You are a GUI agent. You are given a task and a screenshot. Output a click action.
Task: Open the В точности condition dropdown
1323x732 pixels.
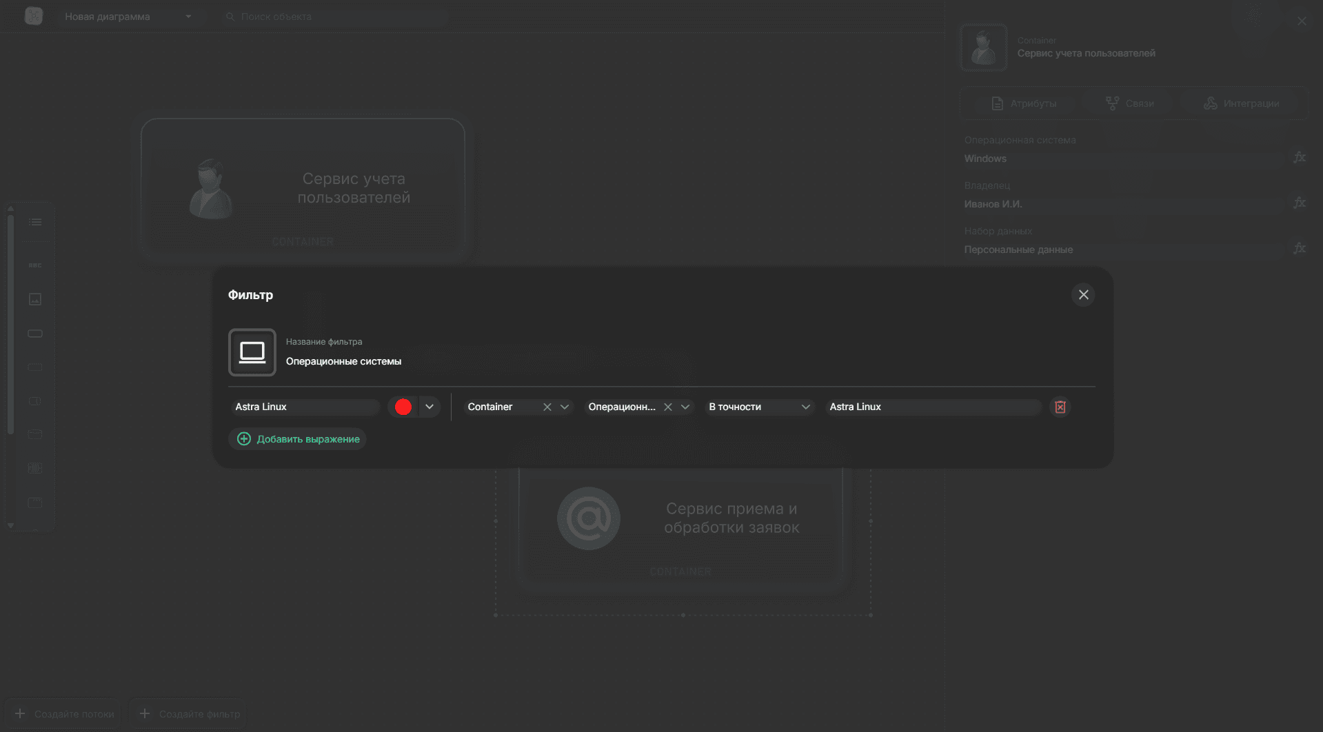pyautogui.click(x=759, y=407)
